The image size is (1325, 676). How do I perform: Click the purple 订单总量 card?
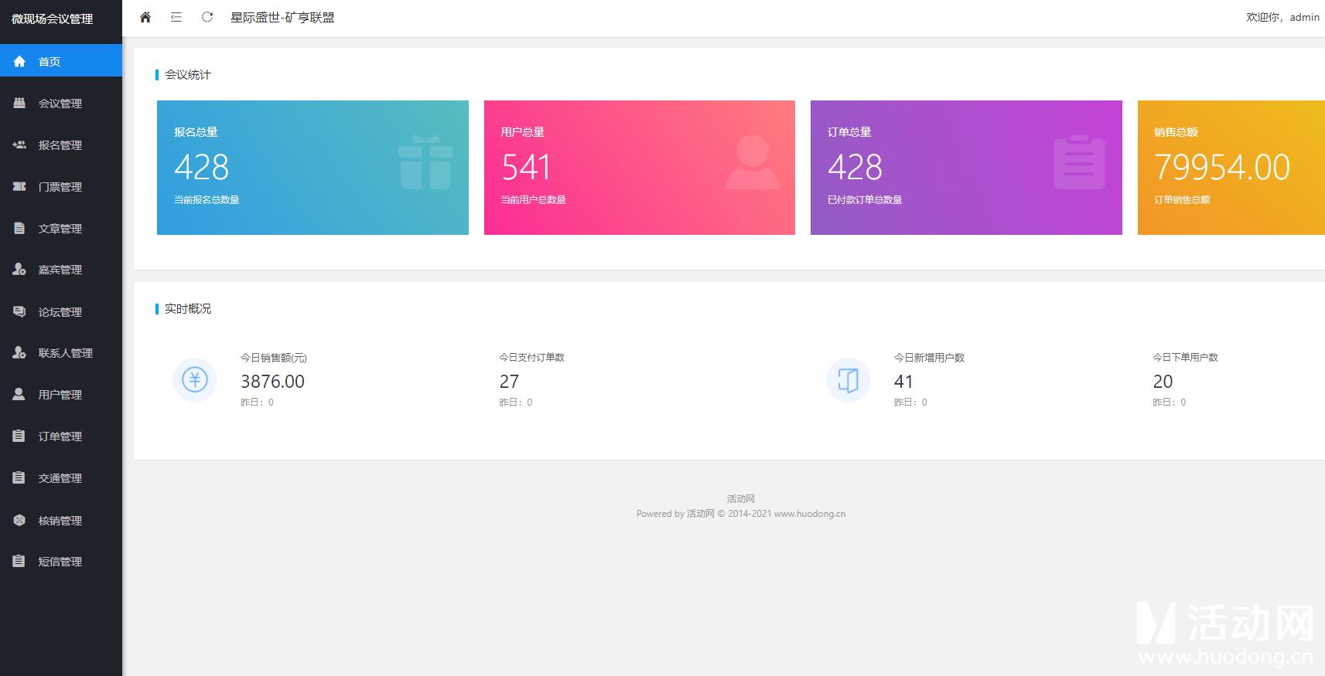click(966, 168)
